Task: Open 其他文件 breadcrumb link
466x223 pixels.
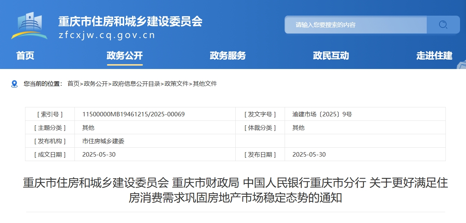Action: click(205, 84)
